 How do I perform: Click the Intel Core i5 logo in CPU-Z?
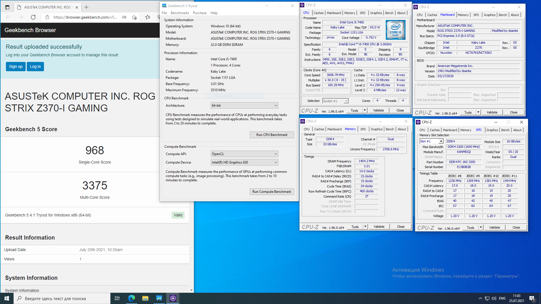pos(395,30)
